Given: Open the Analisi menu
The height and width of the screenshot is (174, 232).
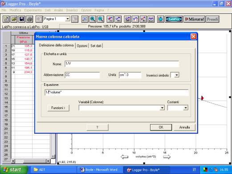Looking at the screenshot, I should point(58,10).
